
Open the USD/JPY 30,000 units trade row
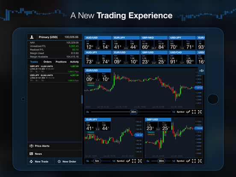click(54, 78)
